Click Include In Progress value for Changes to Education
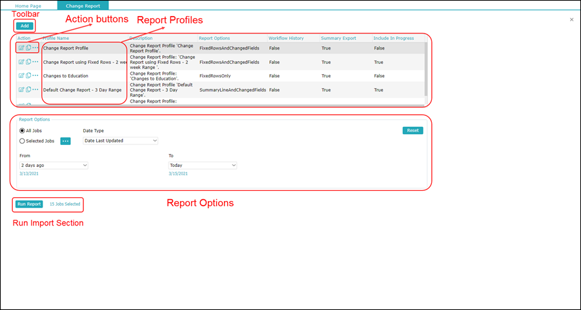The height and width of the screenshot is (310, 581). [379, 76]
